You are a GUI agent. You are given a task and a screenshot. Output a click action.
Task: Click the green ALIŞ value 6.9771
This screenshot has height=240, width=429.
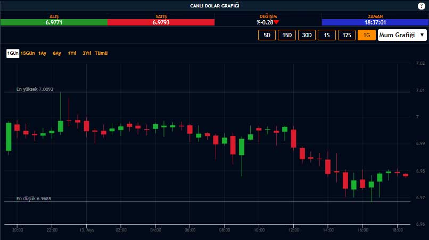54,22
